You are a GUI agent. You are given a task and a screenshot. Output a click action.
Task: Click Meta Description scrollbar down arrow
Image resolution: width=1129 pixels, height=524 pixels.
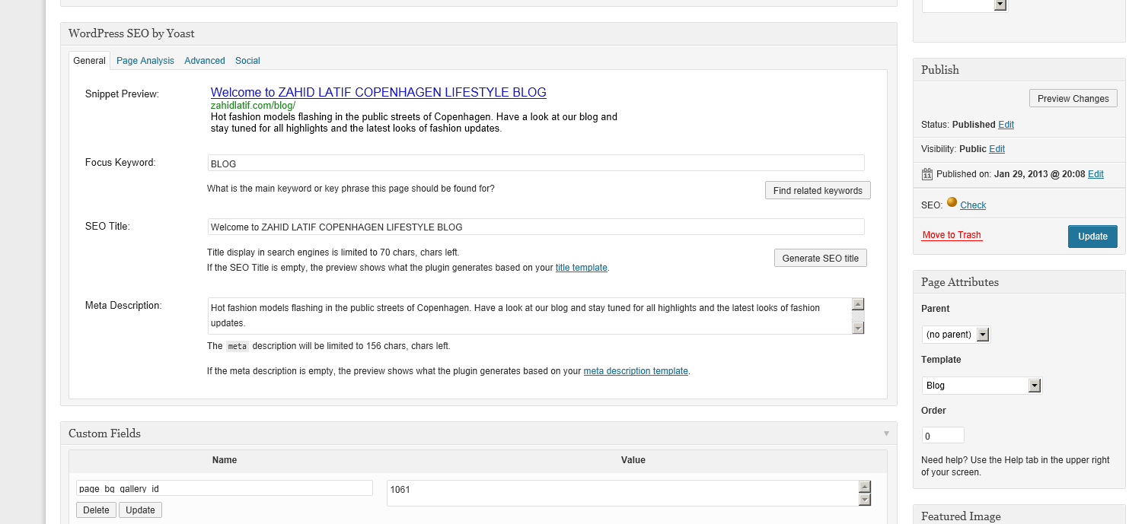[858, 328]
